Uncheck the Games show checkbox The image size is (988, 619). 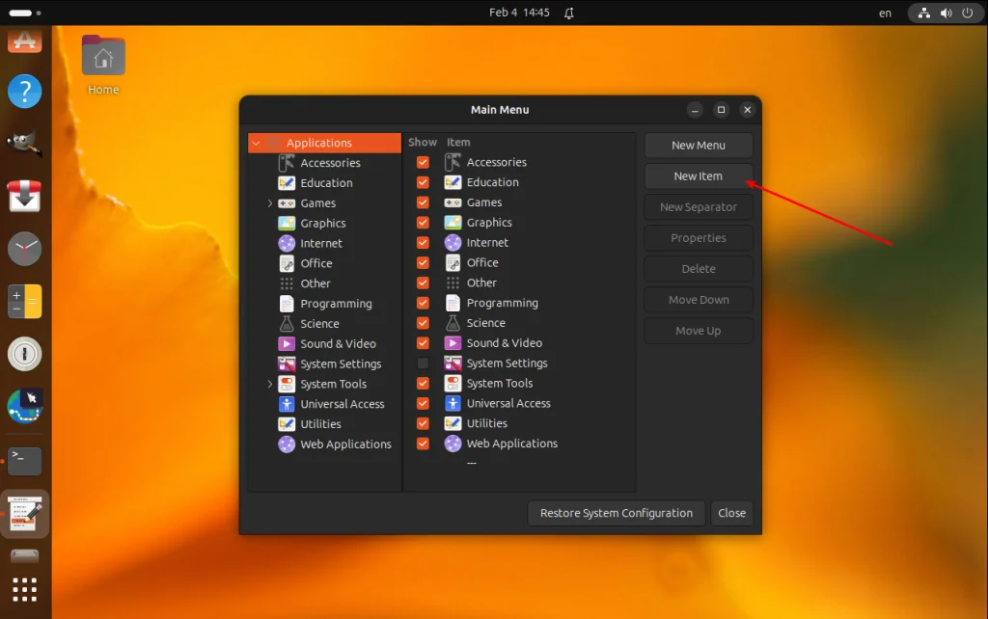tap(423, 202)
